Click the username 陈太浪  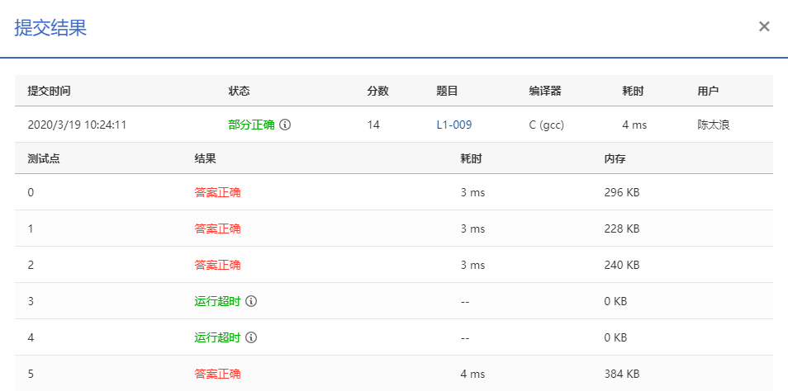713,125
